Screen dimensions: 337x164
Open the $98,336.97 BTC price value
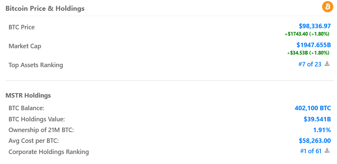click(x=315, y=26)
